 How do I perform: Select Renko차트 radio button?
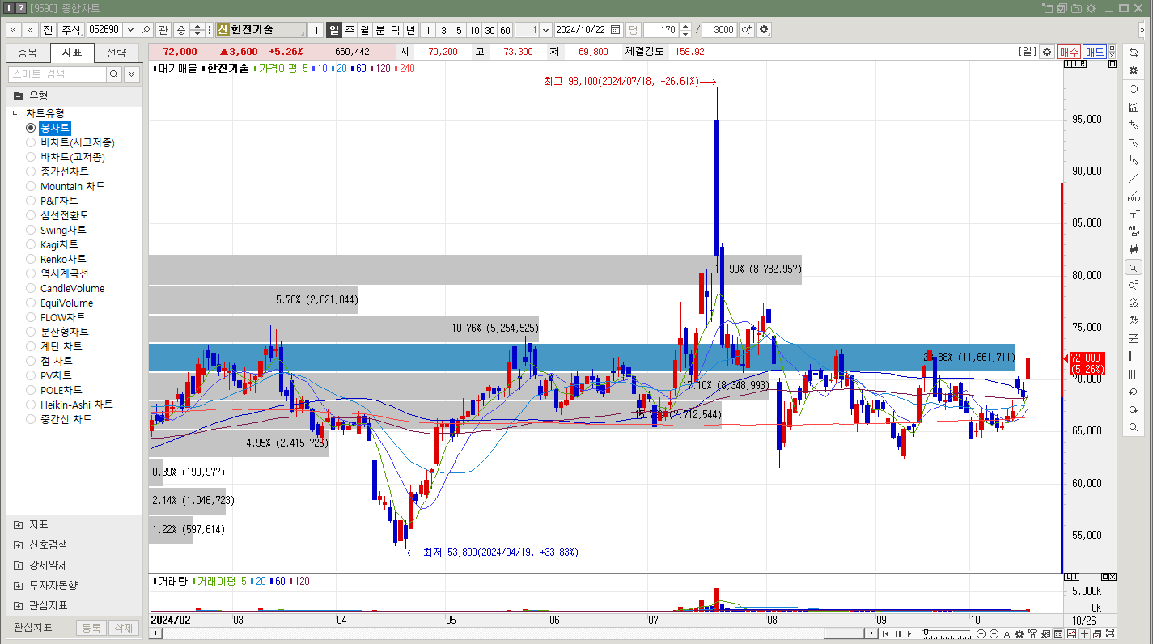click(31, 259)
